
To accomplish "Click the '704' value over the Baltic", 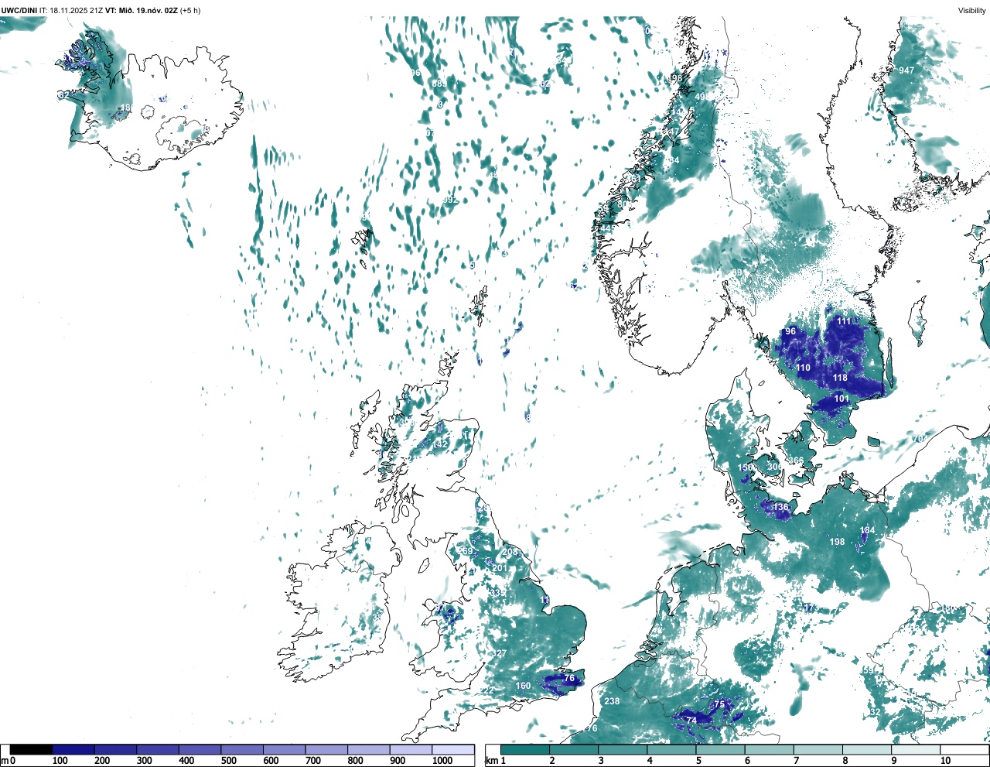I will [x=920, y=440].
